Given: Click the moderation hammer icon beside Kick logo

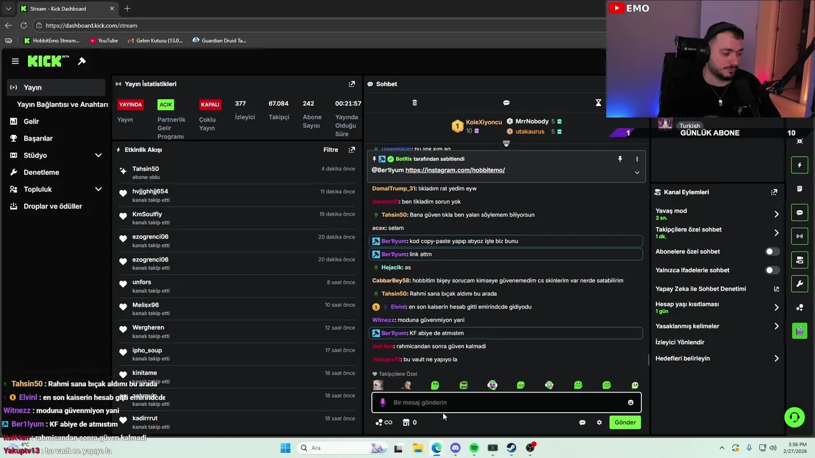Looking at the screenshot, I should pyautogui.click(x=81, y=61).
